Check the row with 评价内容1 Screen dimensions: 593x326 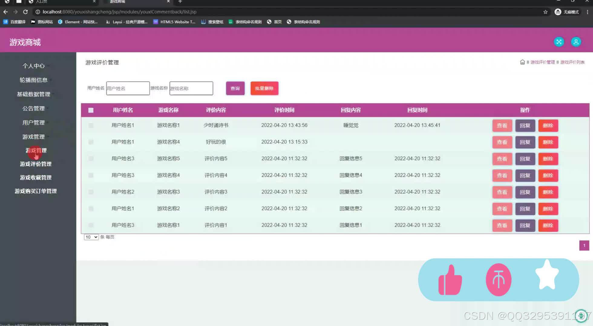(91, 225)
